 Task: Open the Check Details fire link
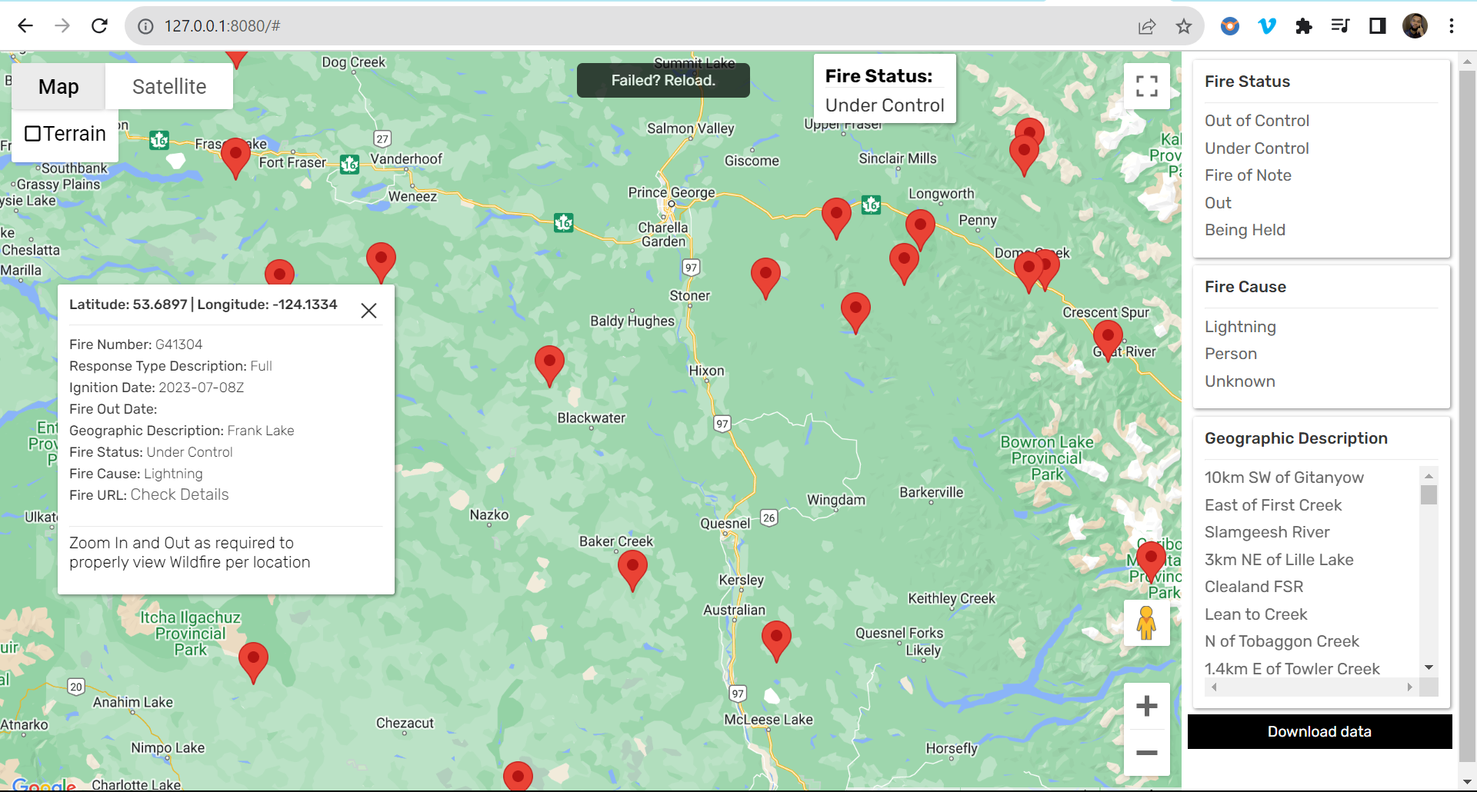coord(179,494)
